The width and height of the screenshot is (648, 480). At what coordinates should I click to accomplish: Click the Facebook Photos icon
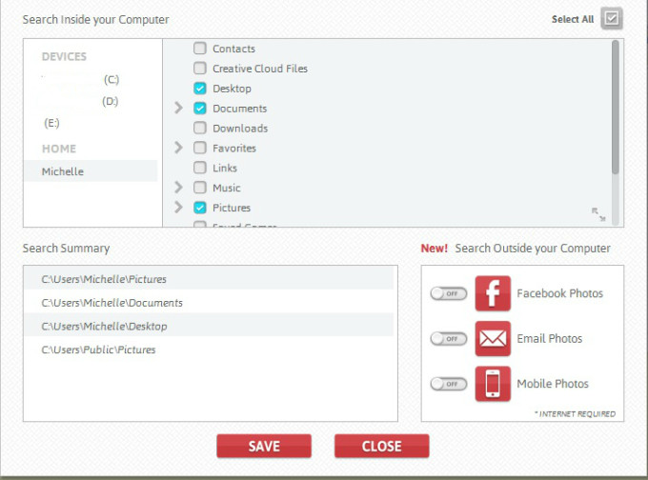point(493,293)
